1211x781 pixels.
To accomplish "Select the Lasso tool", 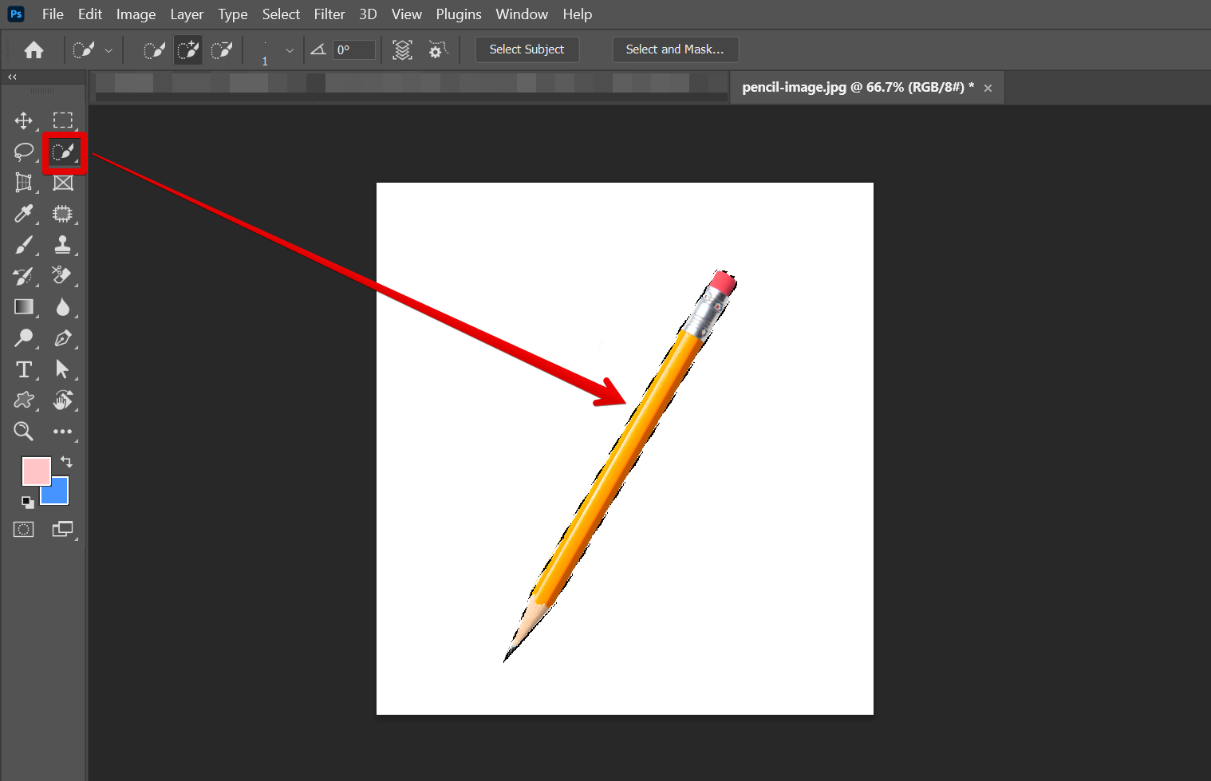I will (23, 152).
